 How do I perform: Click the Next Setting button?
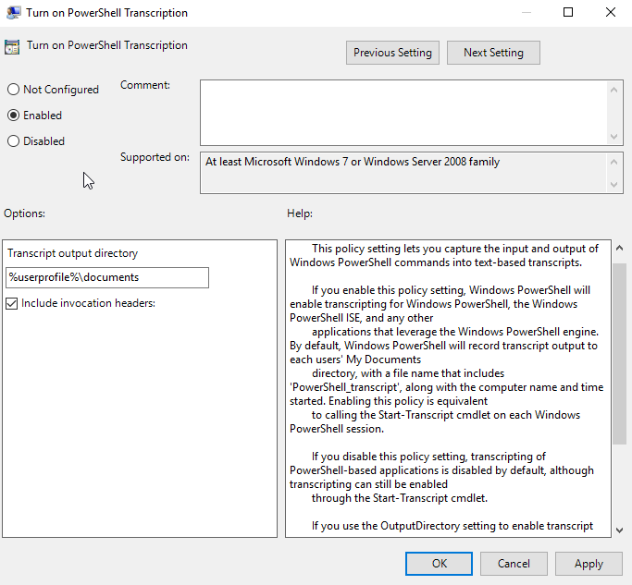[x=493, y=53]
